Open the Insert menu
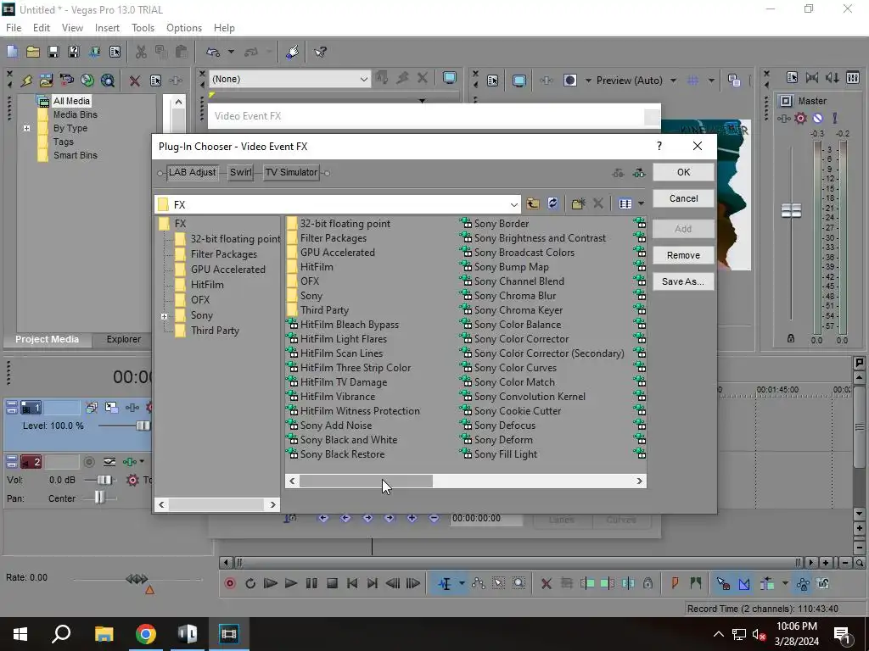Screen dimensions: 869x651 [107, 28]
